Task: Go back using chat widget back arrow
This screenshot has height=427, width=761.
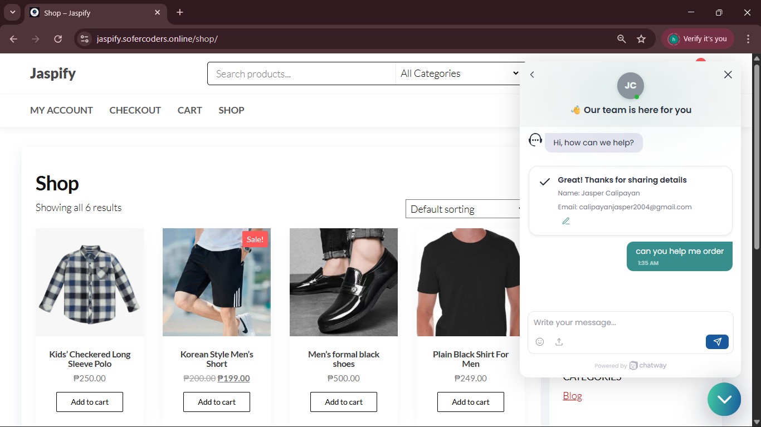Action: click(x=532, y=75)
